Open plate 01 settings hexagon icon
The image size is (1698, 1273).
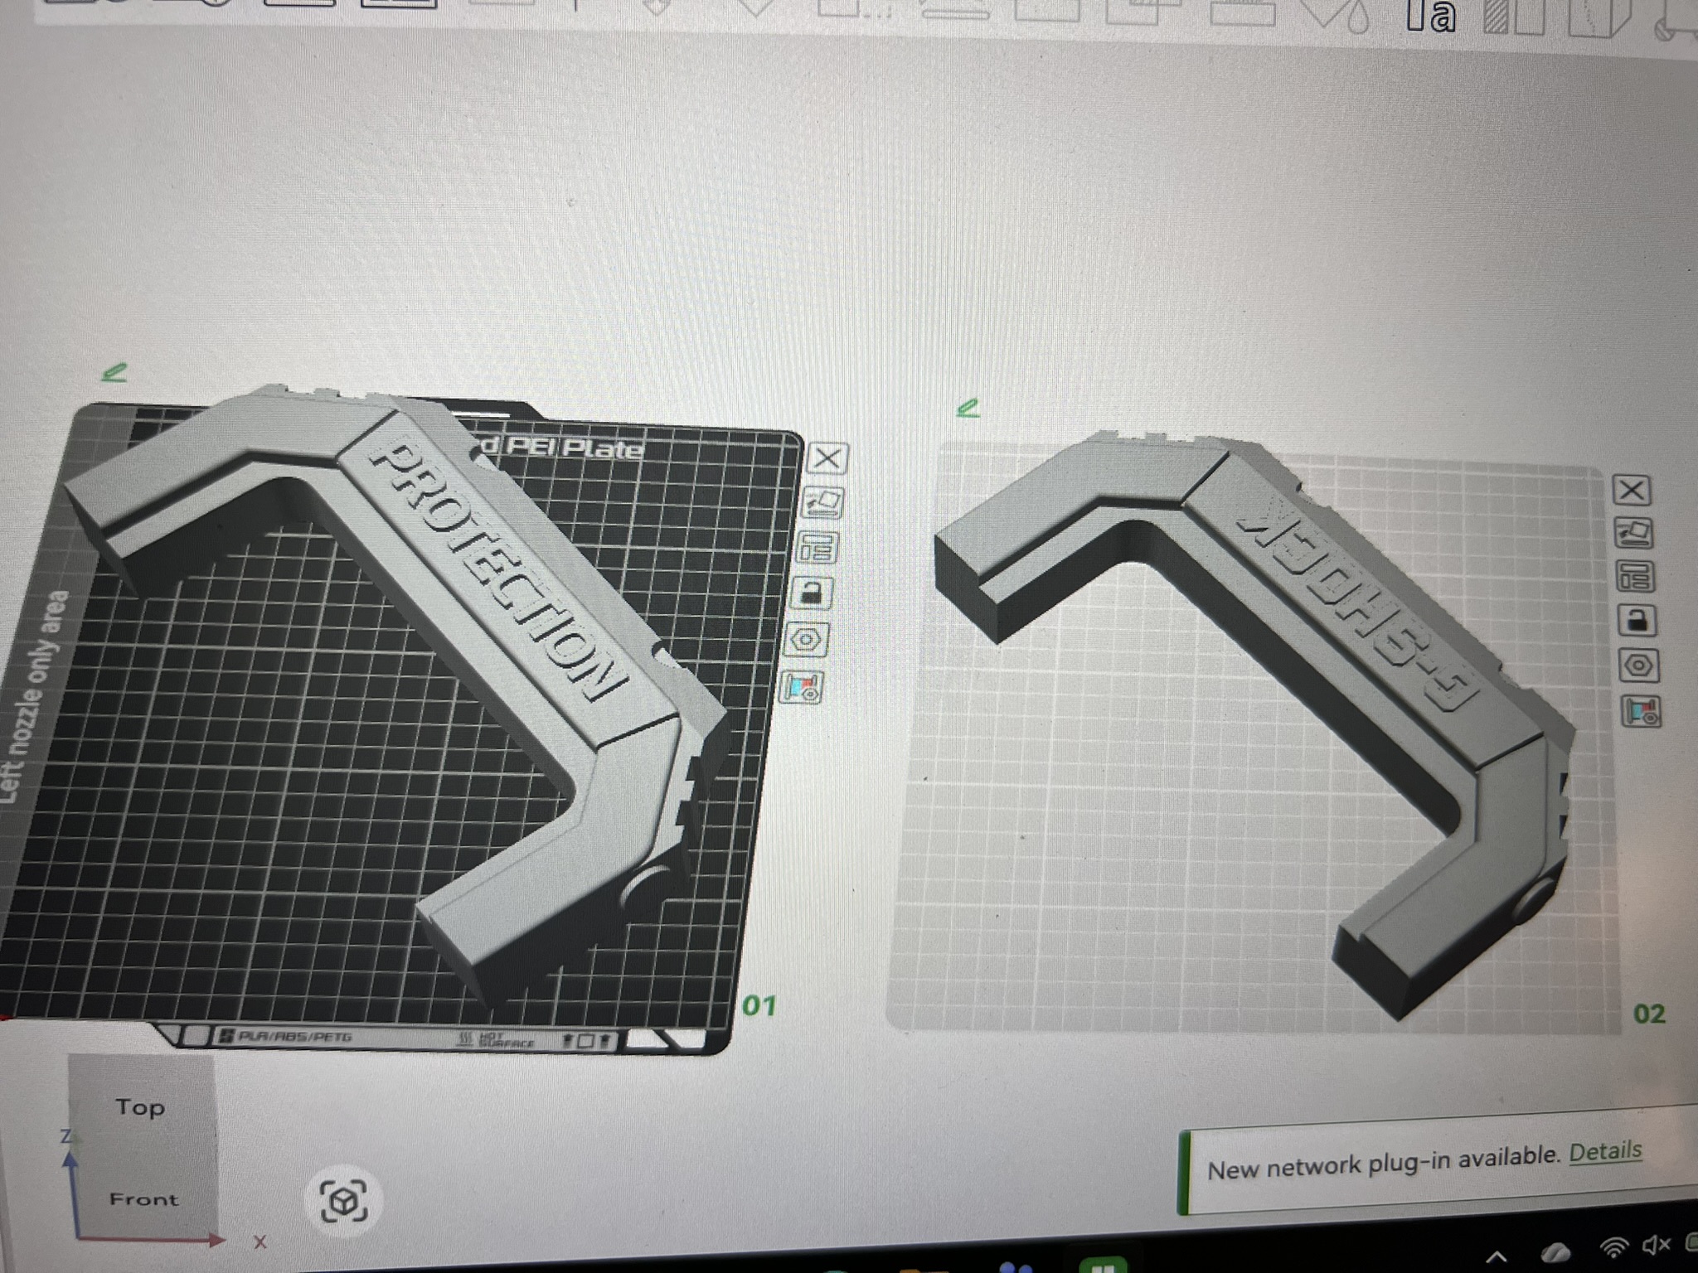pos(807,640)
